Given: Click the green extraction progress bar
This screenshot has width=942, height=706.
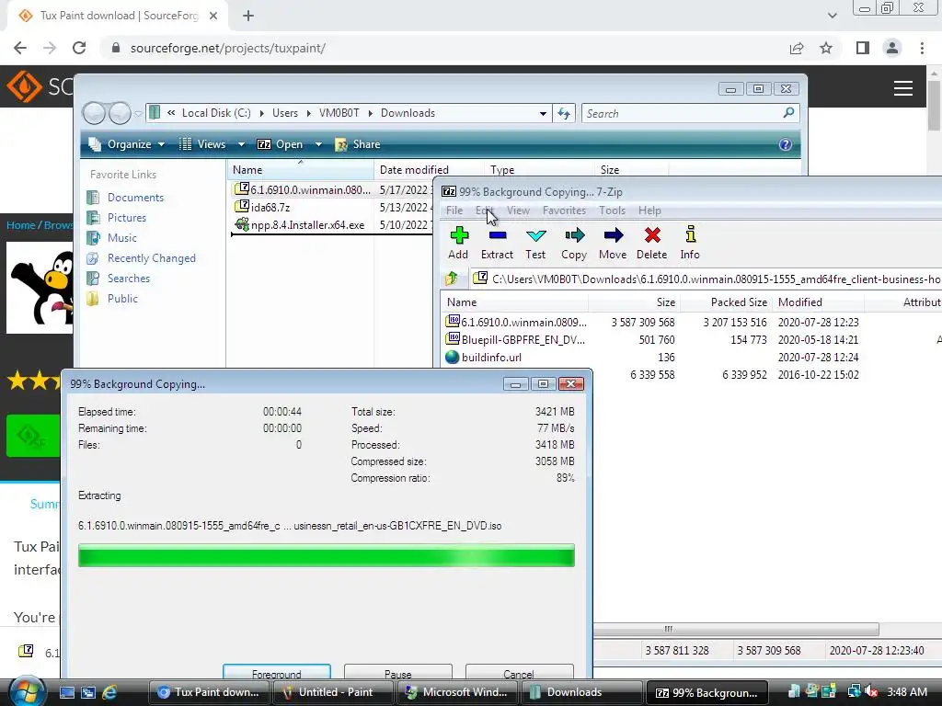Looking at the screenshot, I should pyautogui.click(x=327, y=555).
